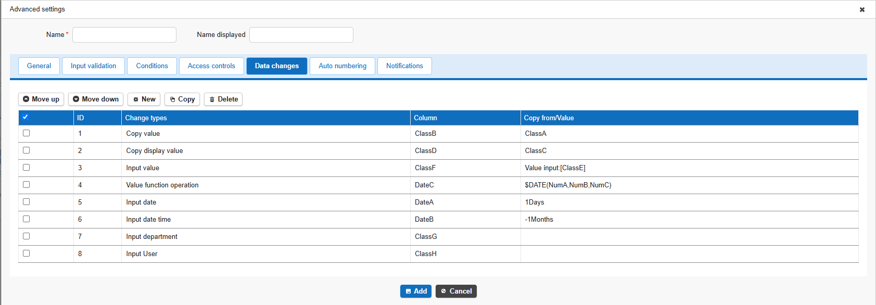Image resolution: width=876 pixels, height=305 pixels.
Task: Open the Input value row
Action: pos(438,168)
